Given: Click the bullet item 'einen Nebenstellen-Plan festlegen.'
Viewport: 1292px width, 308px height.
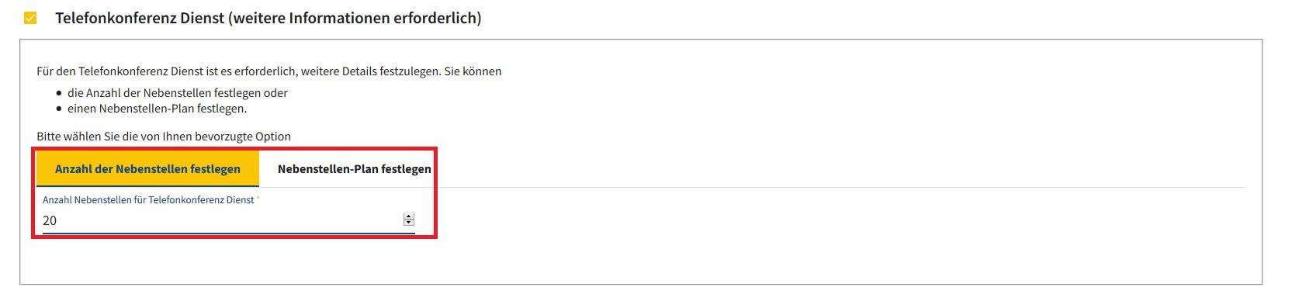Looking at the screenshot, I should point(158,109).
